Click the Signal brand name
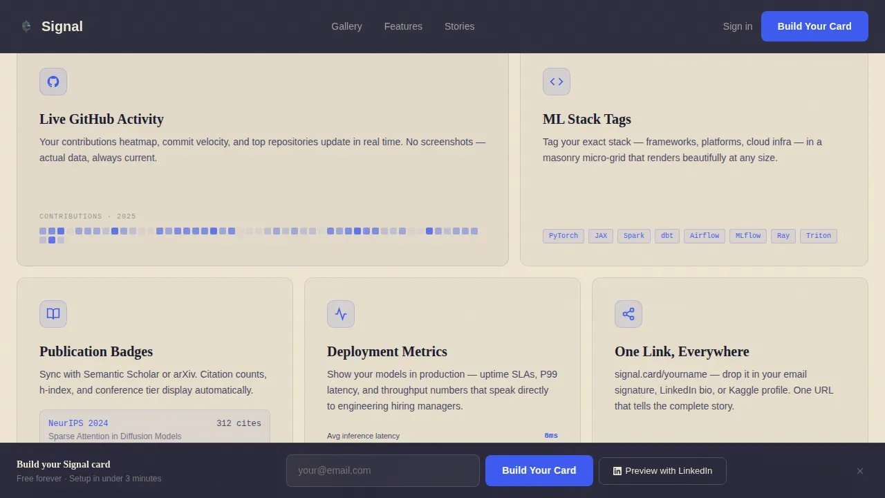885x498 pixels. click(62, 26)
